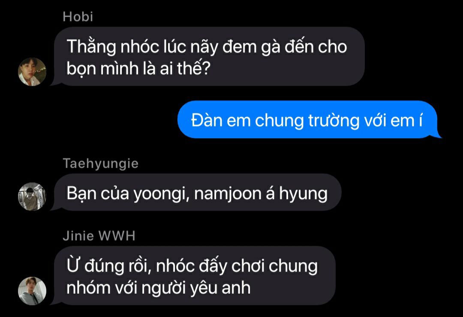The width and height of the screenshot is (463, 317).
Task: Click the Jinie WWH sender label
Action: pos(99,236)
